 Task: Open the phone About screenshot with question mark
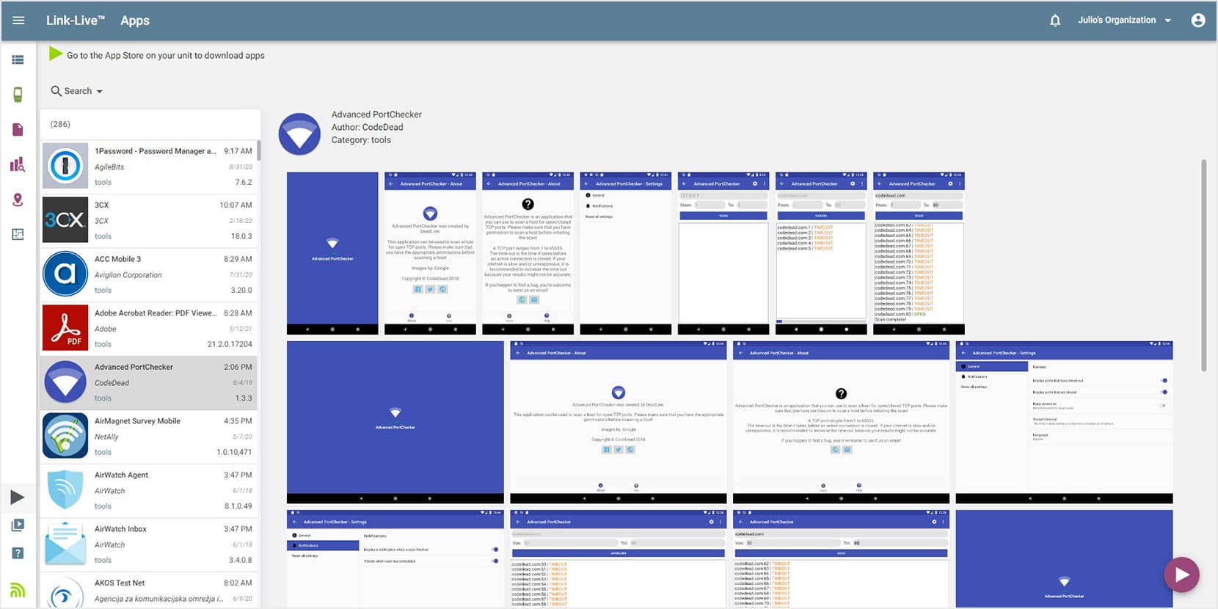[x=528, y=253]
